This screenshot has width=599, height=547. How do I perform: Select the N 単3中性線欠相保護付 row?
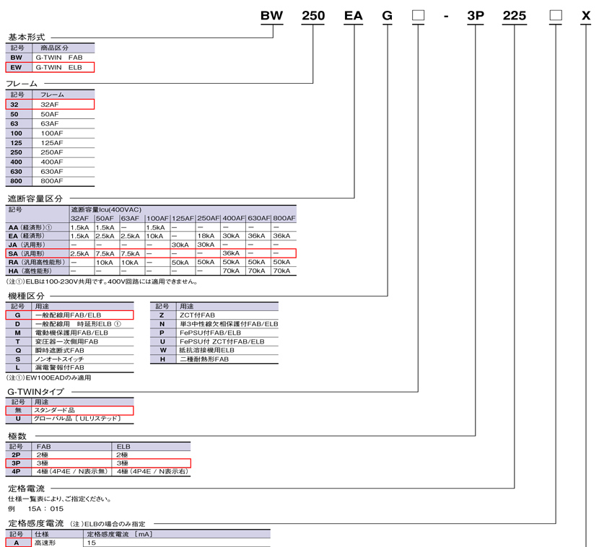(x=214, y=323)
